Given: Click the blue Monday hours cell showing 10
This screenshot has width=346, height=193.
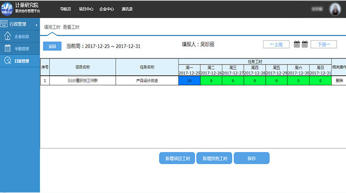Looking at the screenshot, I should [189, 81].
